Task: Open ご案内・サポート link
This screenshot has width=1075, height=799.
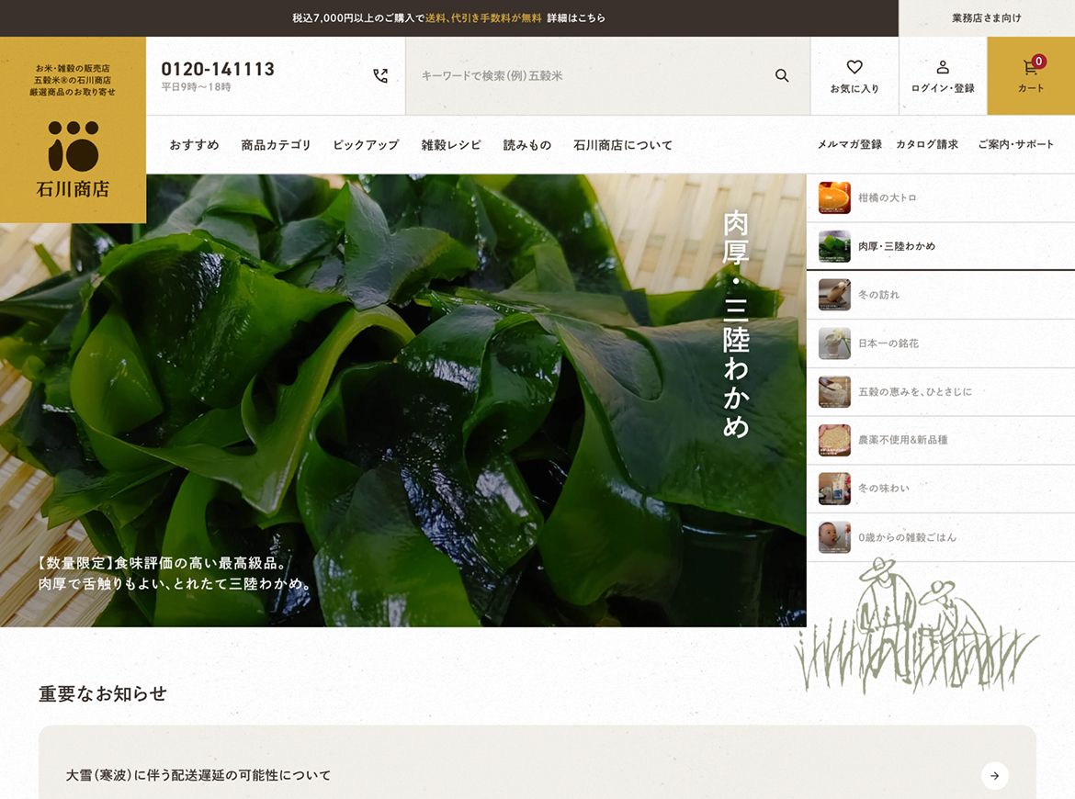Action: coord(1015,144)
